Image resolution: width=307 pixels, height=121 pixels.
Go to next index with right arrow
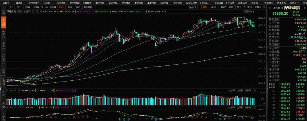click(x=304, y=8)
